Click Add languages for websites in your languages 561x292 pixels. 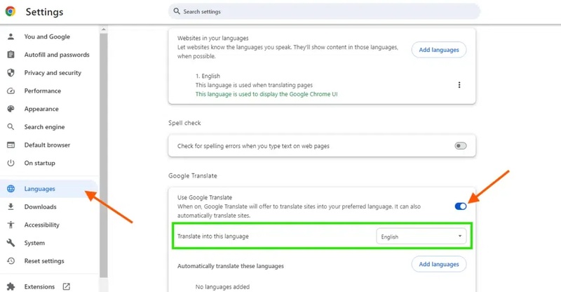pyautogui.click(x=439, y=50)
